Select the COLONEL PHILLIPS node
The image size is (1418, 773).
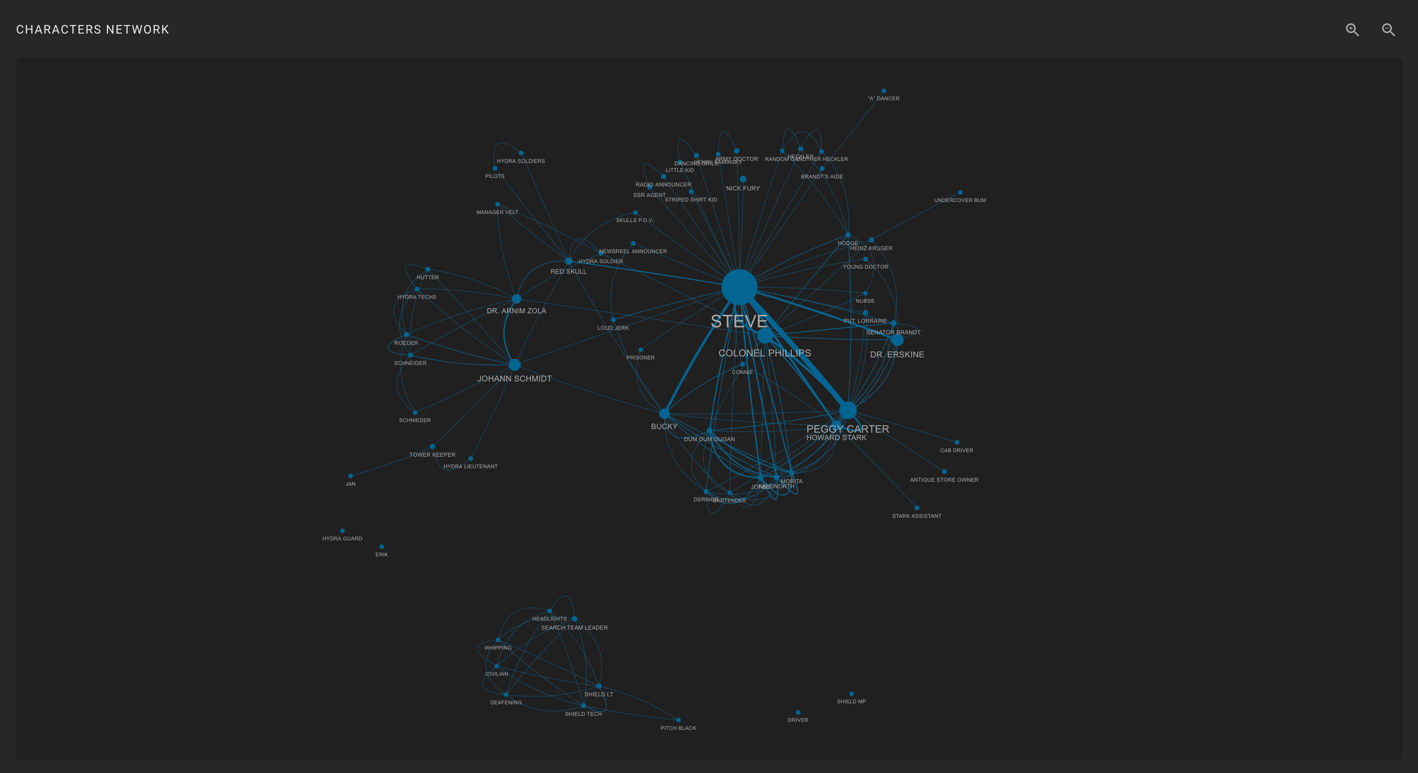point(765,336)
